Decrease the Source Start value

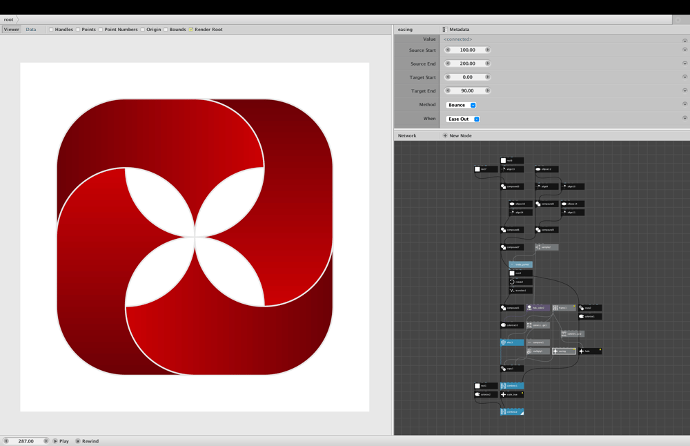coord(448,50)
